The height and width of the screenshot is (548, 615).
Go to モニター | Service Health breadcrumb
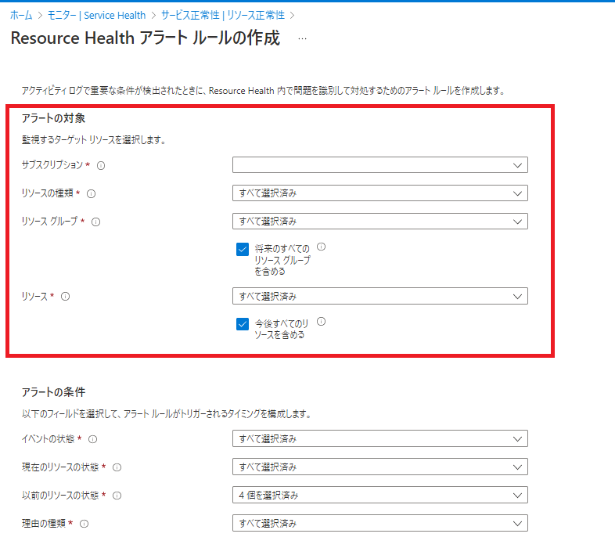[x=96, y=16]
